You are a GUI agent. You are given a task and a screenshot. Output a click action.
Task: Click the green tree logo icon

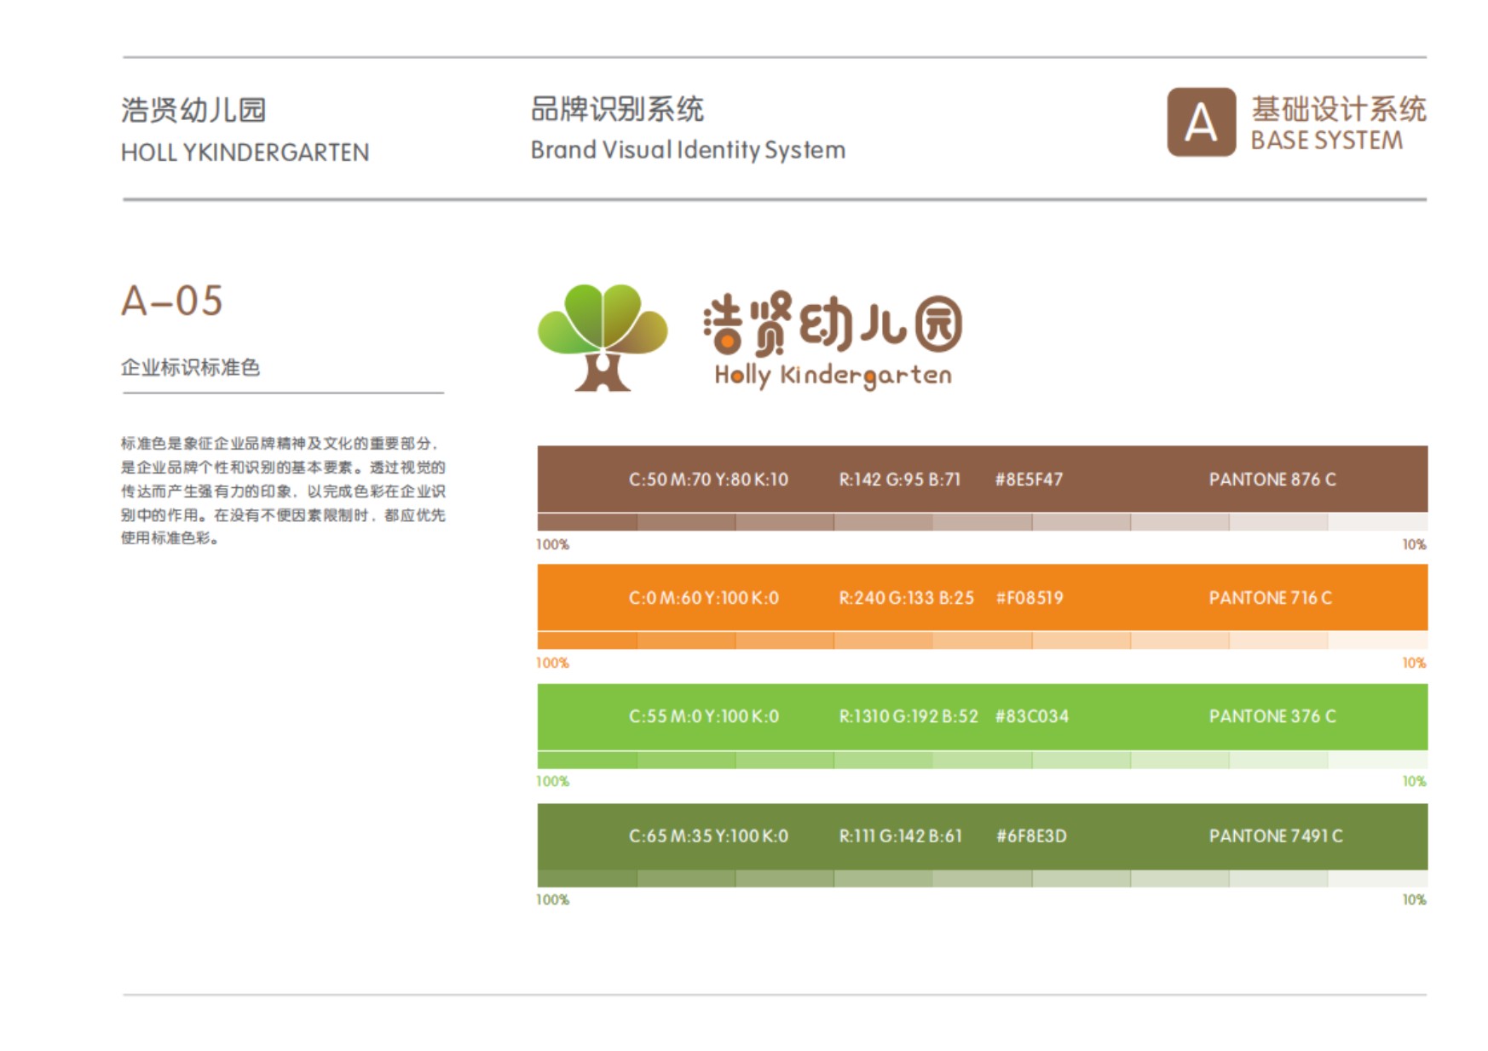tap(603, 337)
